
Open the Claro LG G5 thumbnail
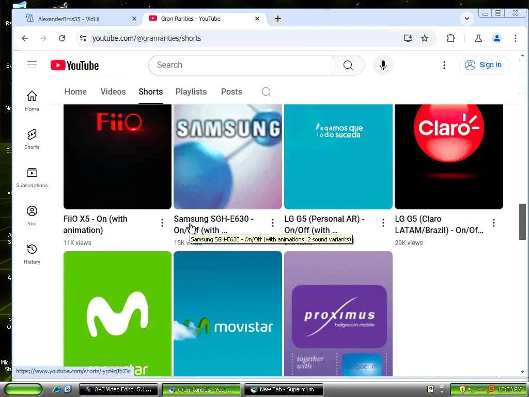point(449,157)
